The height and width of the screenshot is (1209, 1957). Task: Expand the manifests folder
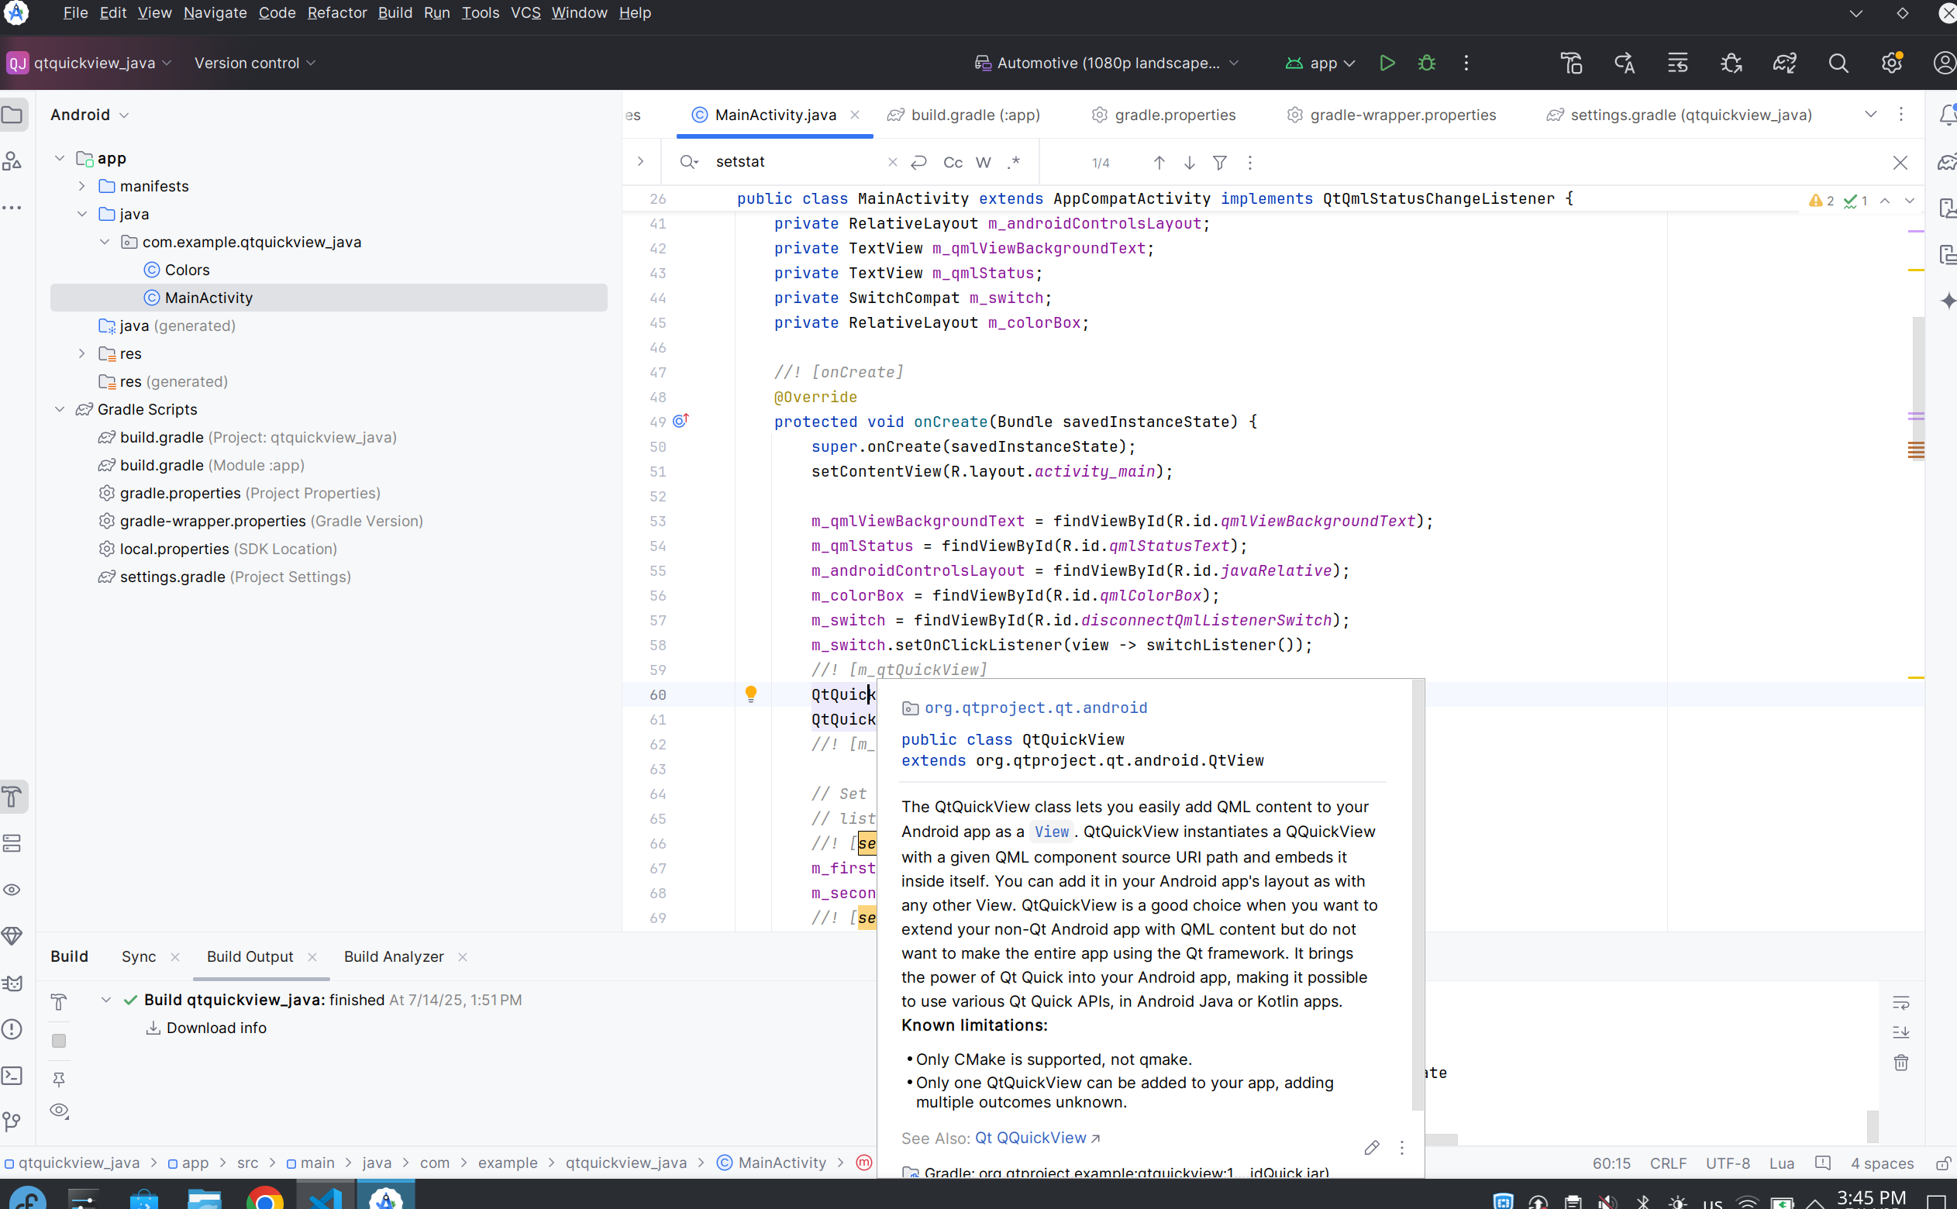click(x=82, y=186)
